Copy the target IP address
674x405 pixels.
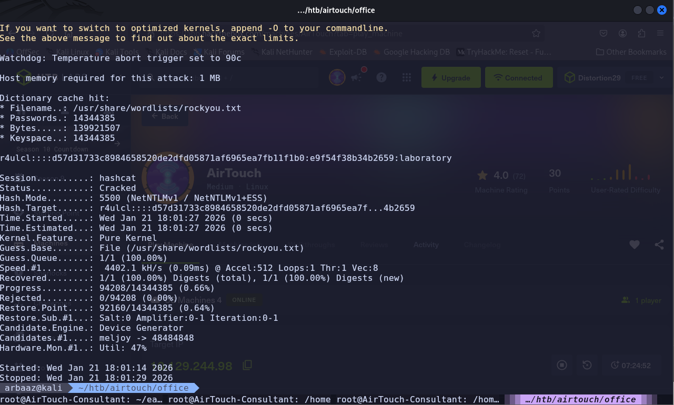(x=247, y=365)
